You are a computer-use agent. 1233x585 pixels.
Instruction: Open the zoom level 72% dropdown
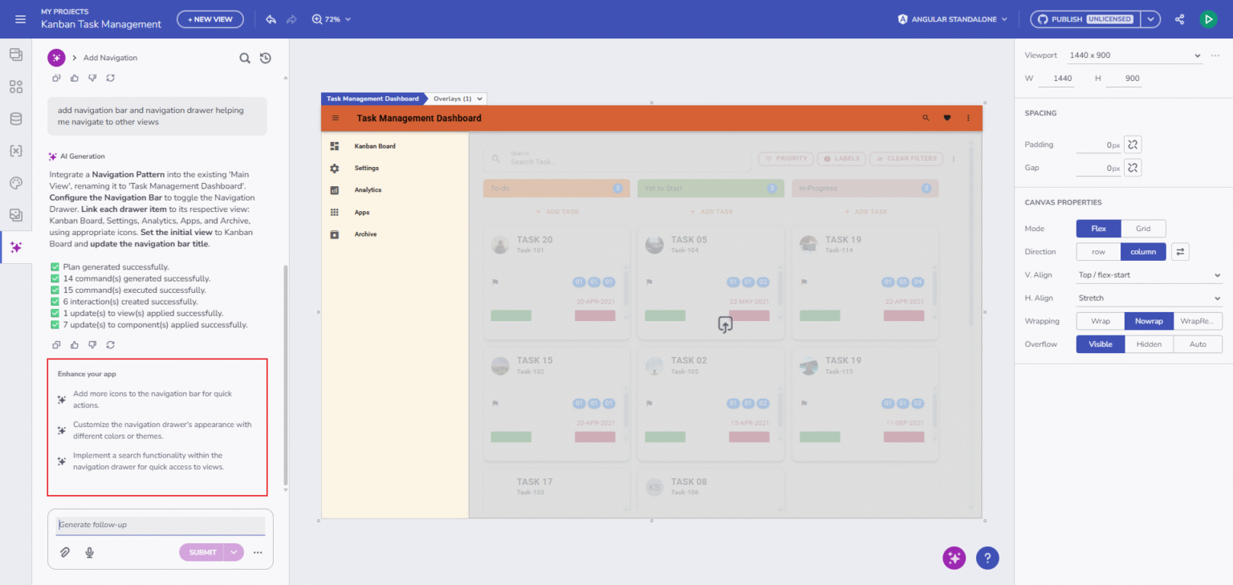(x=332, y=19)
